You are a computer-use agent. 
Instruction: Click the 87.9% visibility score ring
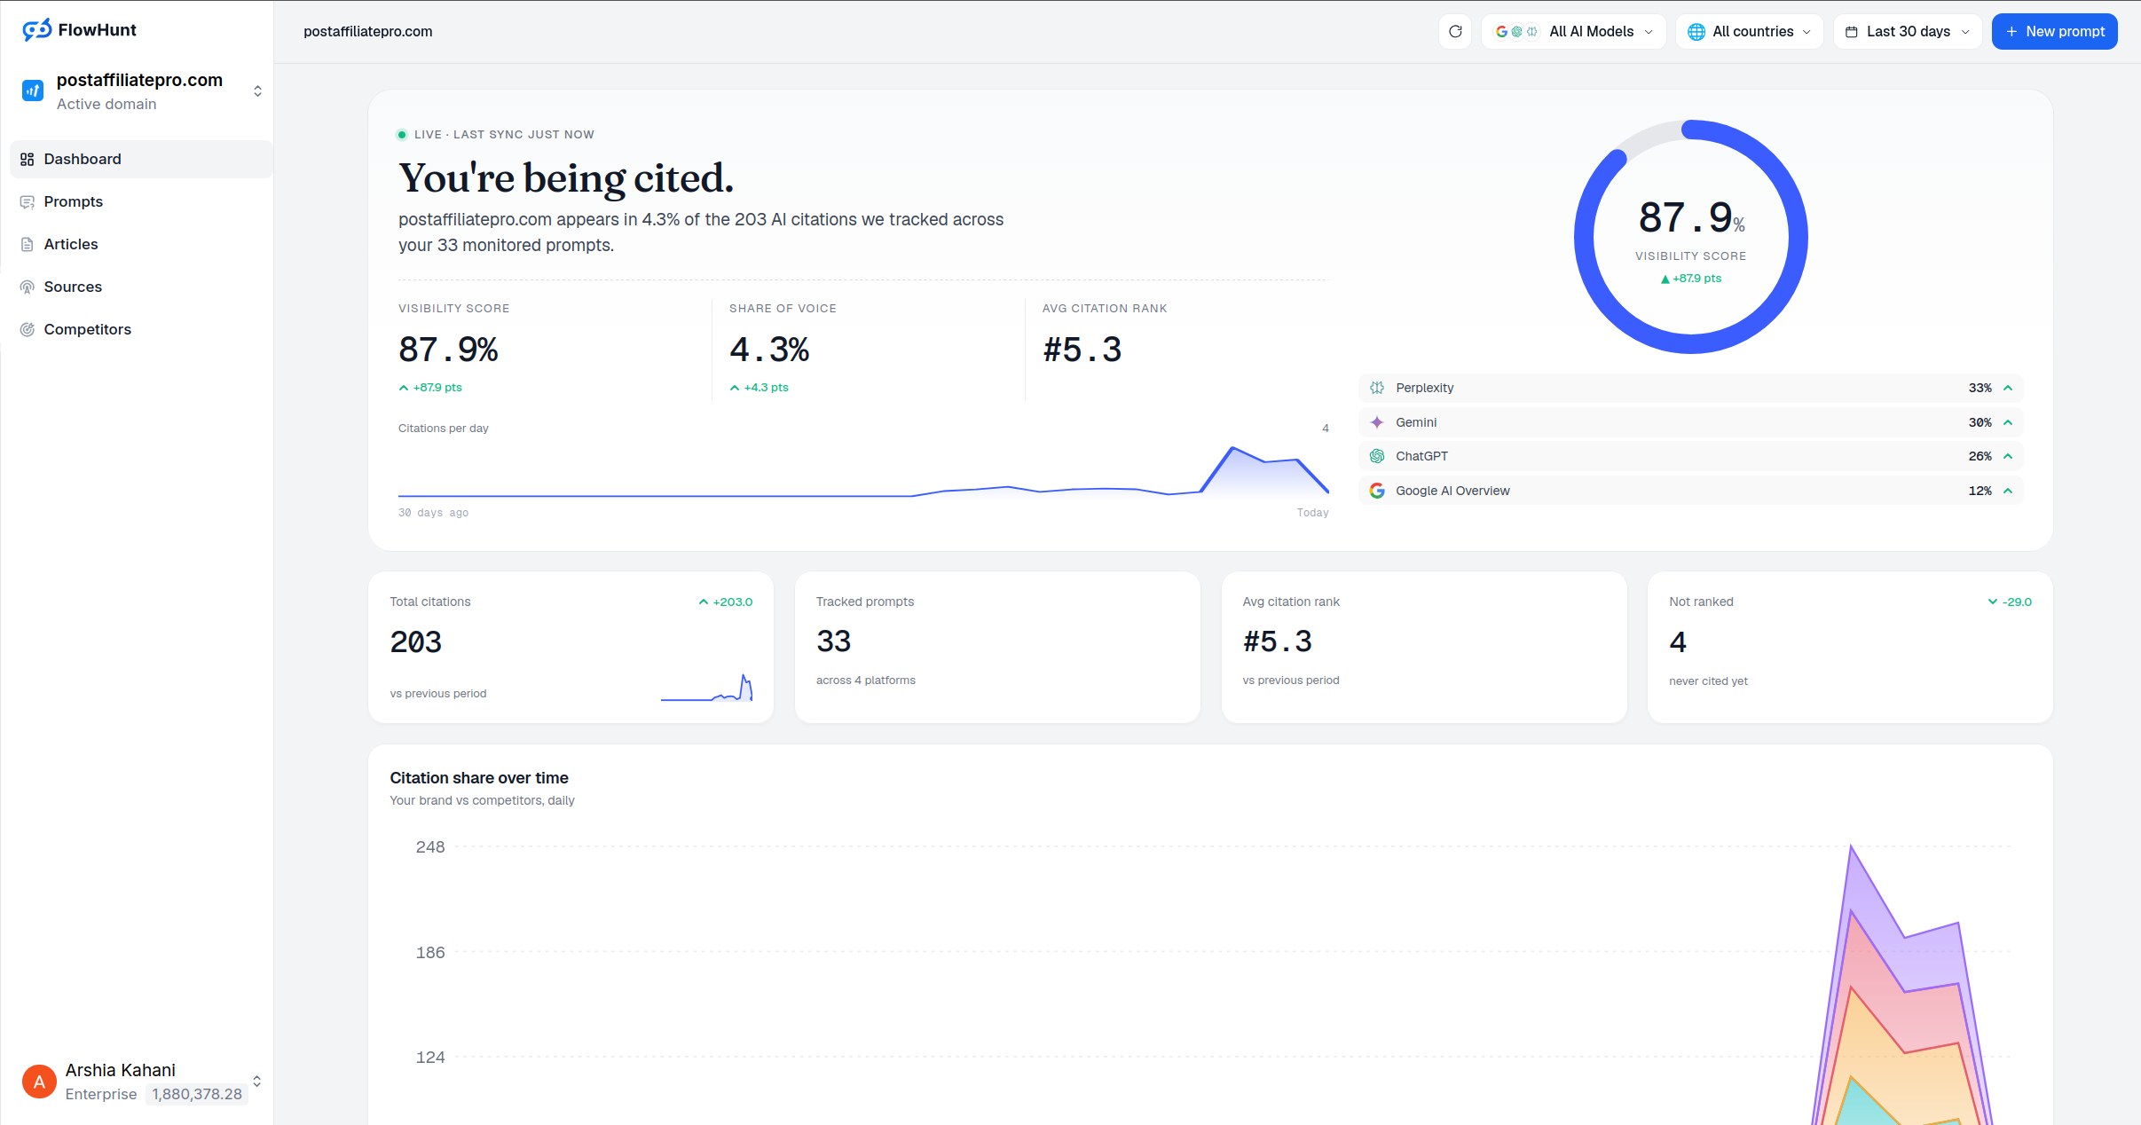1690,237
